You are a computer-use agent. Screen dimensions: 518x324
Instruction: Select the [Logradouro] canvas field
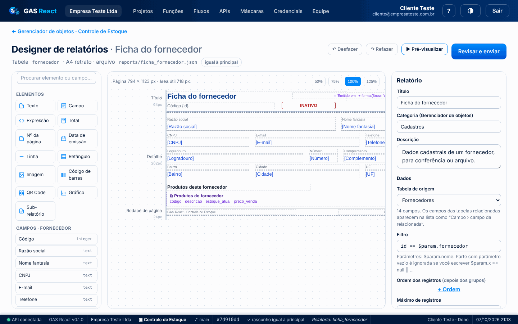click(x=235, y=158)
